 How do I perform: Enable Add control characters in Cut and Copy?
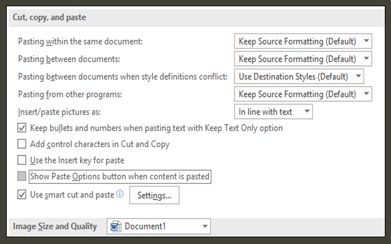tap(22, 145)
